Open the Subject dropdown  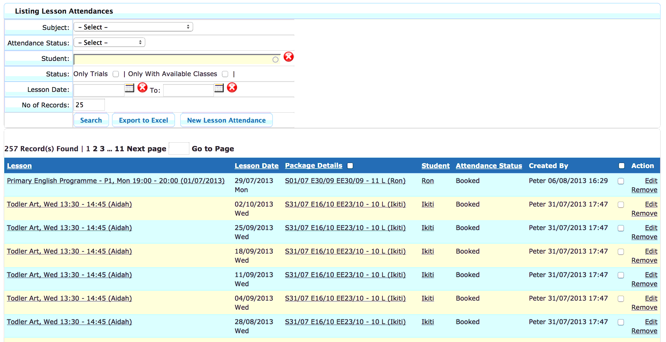coord(133,27)
